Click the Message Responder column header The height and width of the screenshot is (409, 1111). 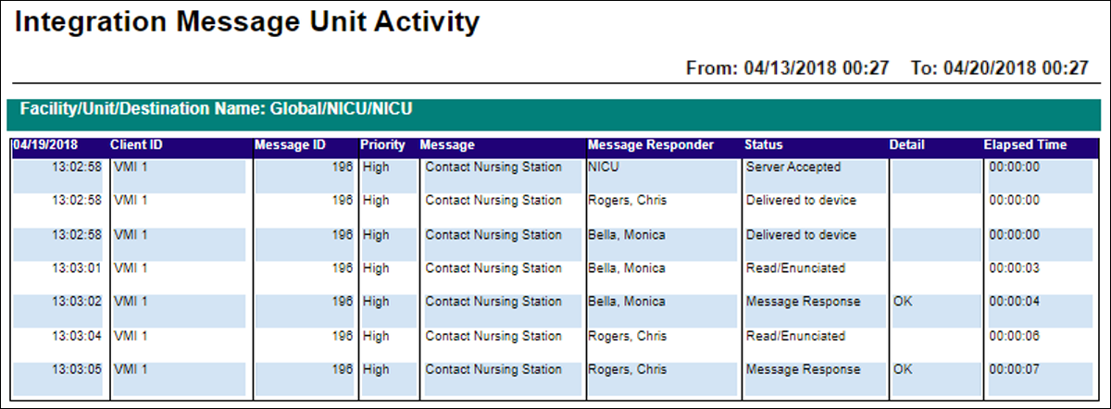tap(651, 145)
